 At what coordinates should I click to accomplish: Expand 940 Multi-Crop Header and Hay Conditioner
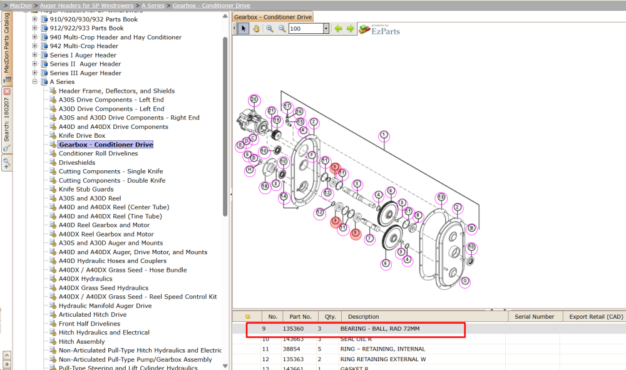[x=34, y=37]
